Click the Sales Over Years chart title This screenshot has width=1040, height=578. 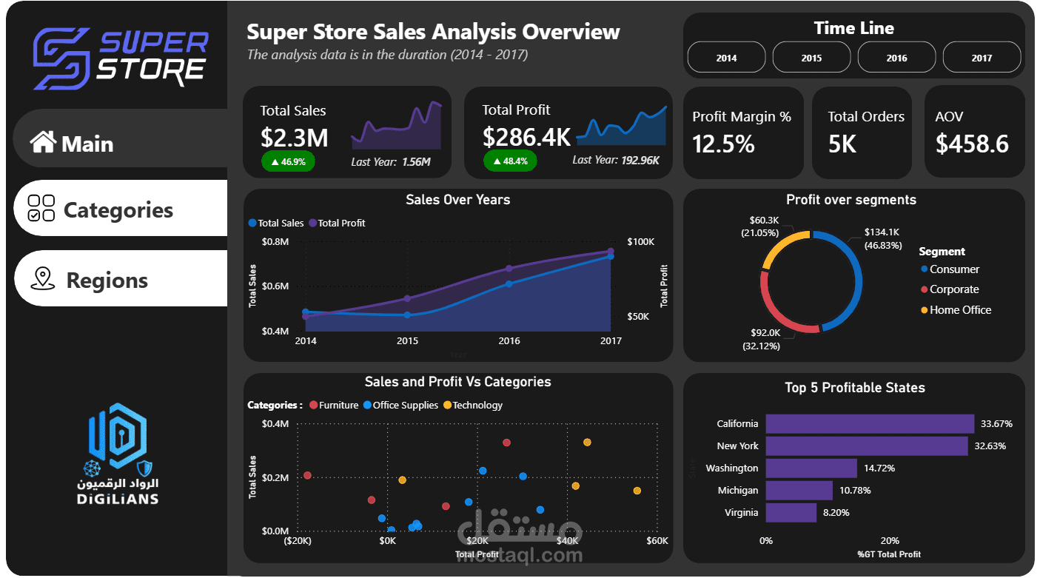(x=458, y=200)
